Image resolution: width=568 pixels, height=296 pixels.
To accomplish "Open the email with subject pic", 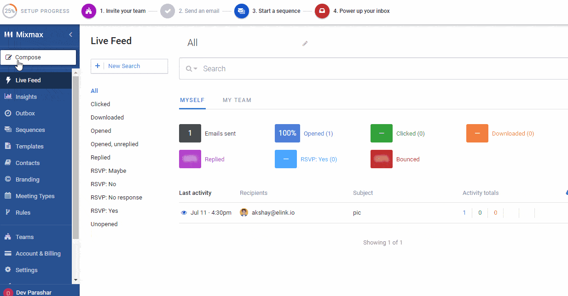I will pyautogui.click(x=357, y=213).
